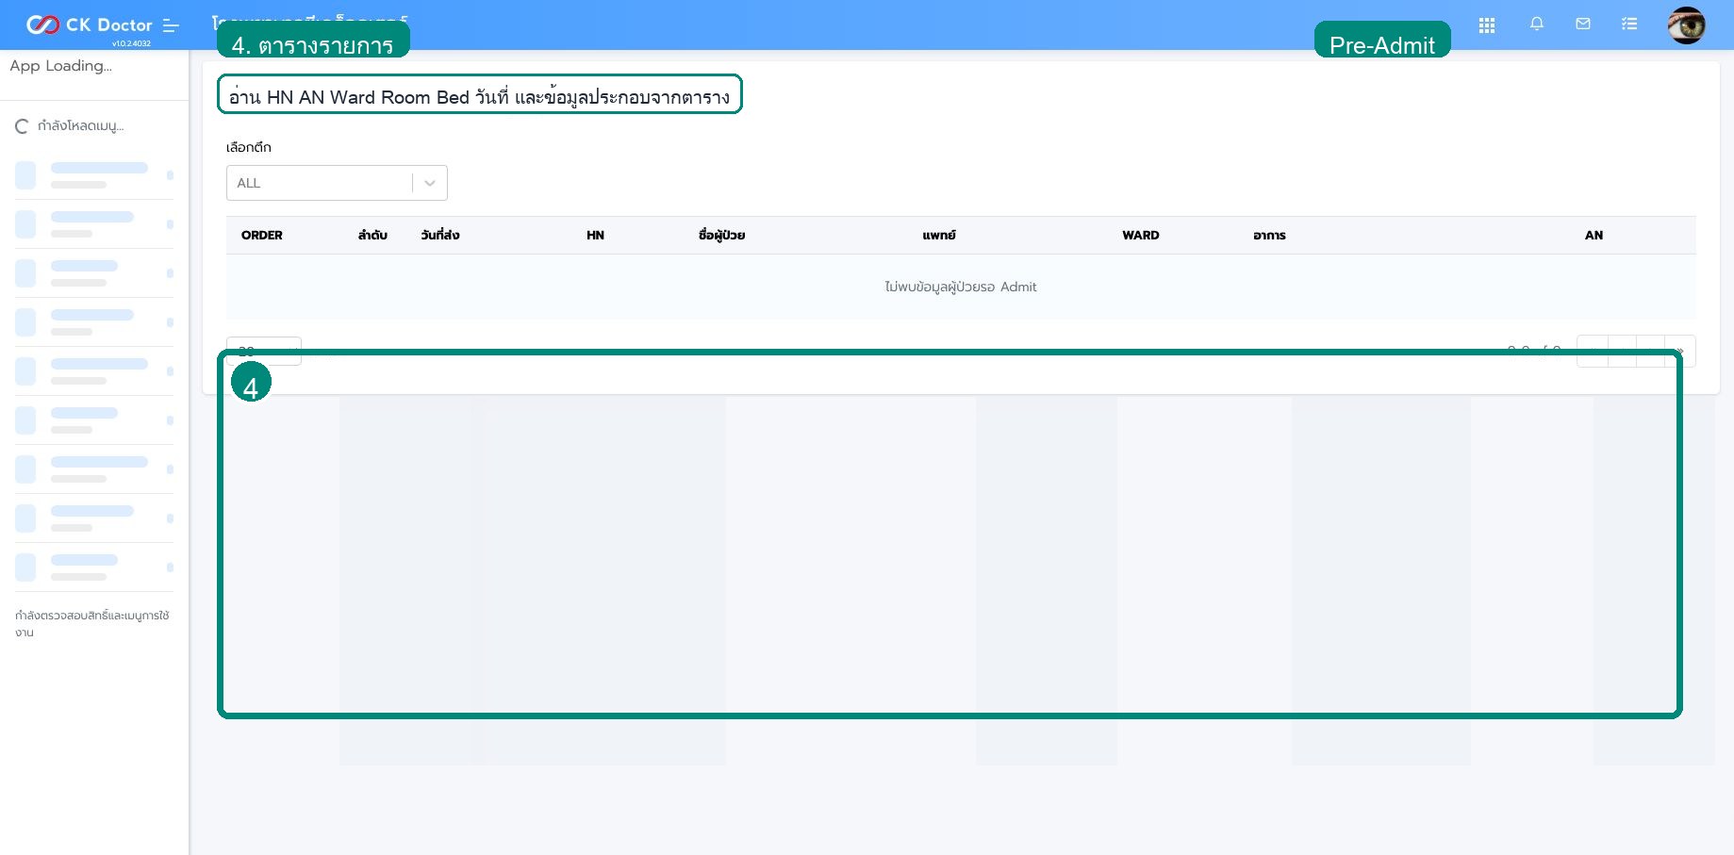The height and width of the screenshot is (855, 1734).
Task: Toggle the sidebar with the hamburger icon
Action: point(171,25)
